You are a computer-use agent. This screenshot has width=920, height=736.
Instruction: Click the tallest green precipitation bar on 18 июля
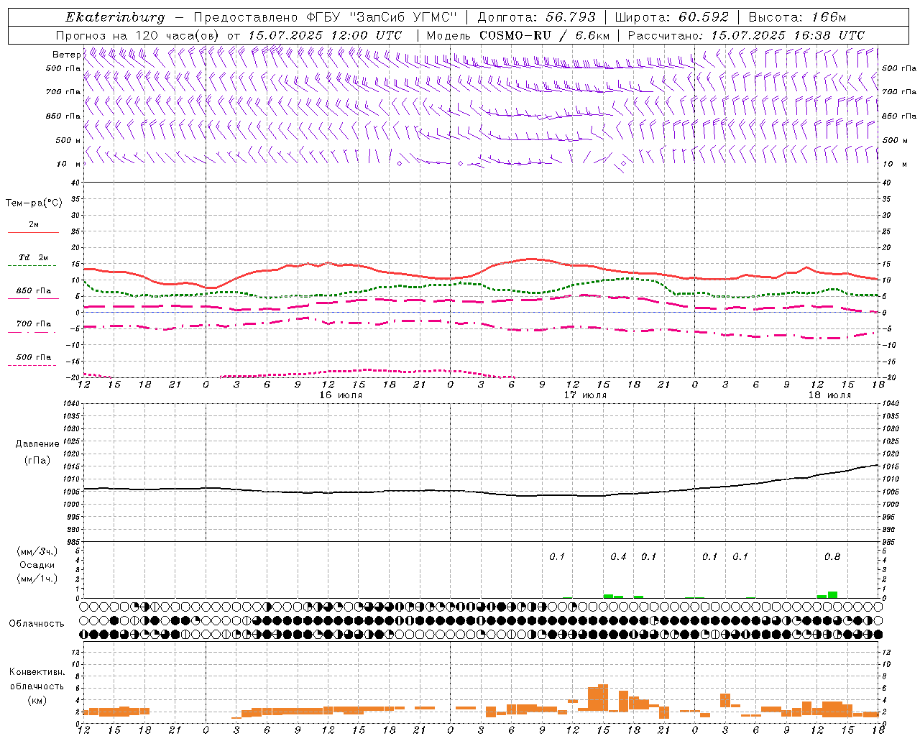coord(833,594)
